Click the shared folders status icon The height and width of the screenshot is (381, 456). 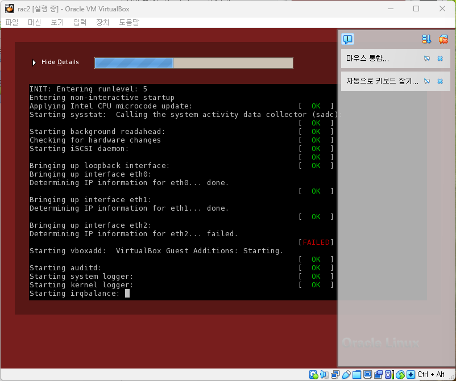coord(357,375)
